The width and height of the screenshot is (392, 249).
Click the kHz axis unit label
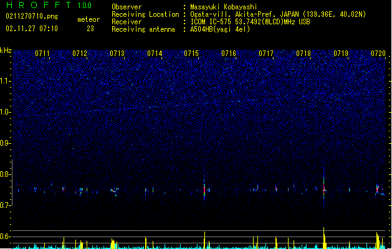pyautogui.click(x=6, y=50)
